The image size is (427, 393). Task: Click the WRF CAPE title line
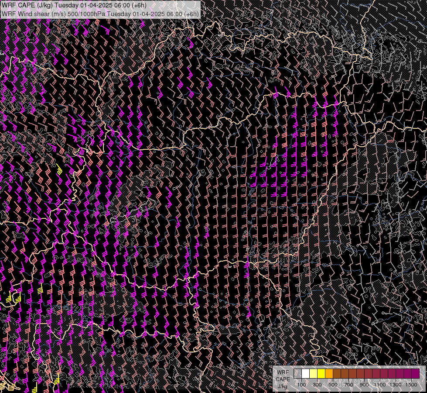point(74,5)
